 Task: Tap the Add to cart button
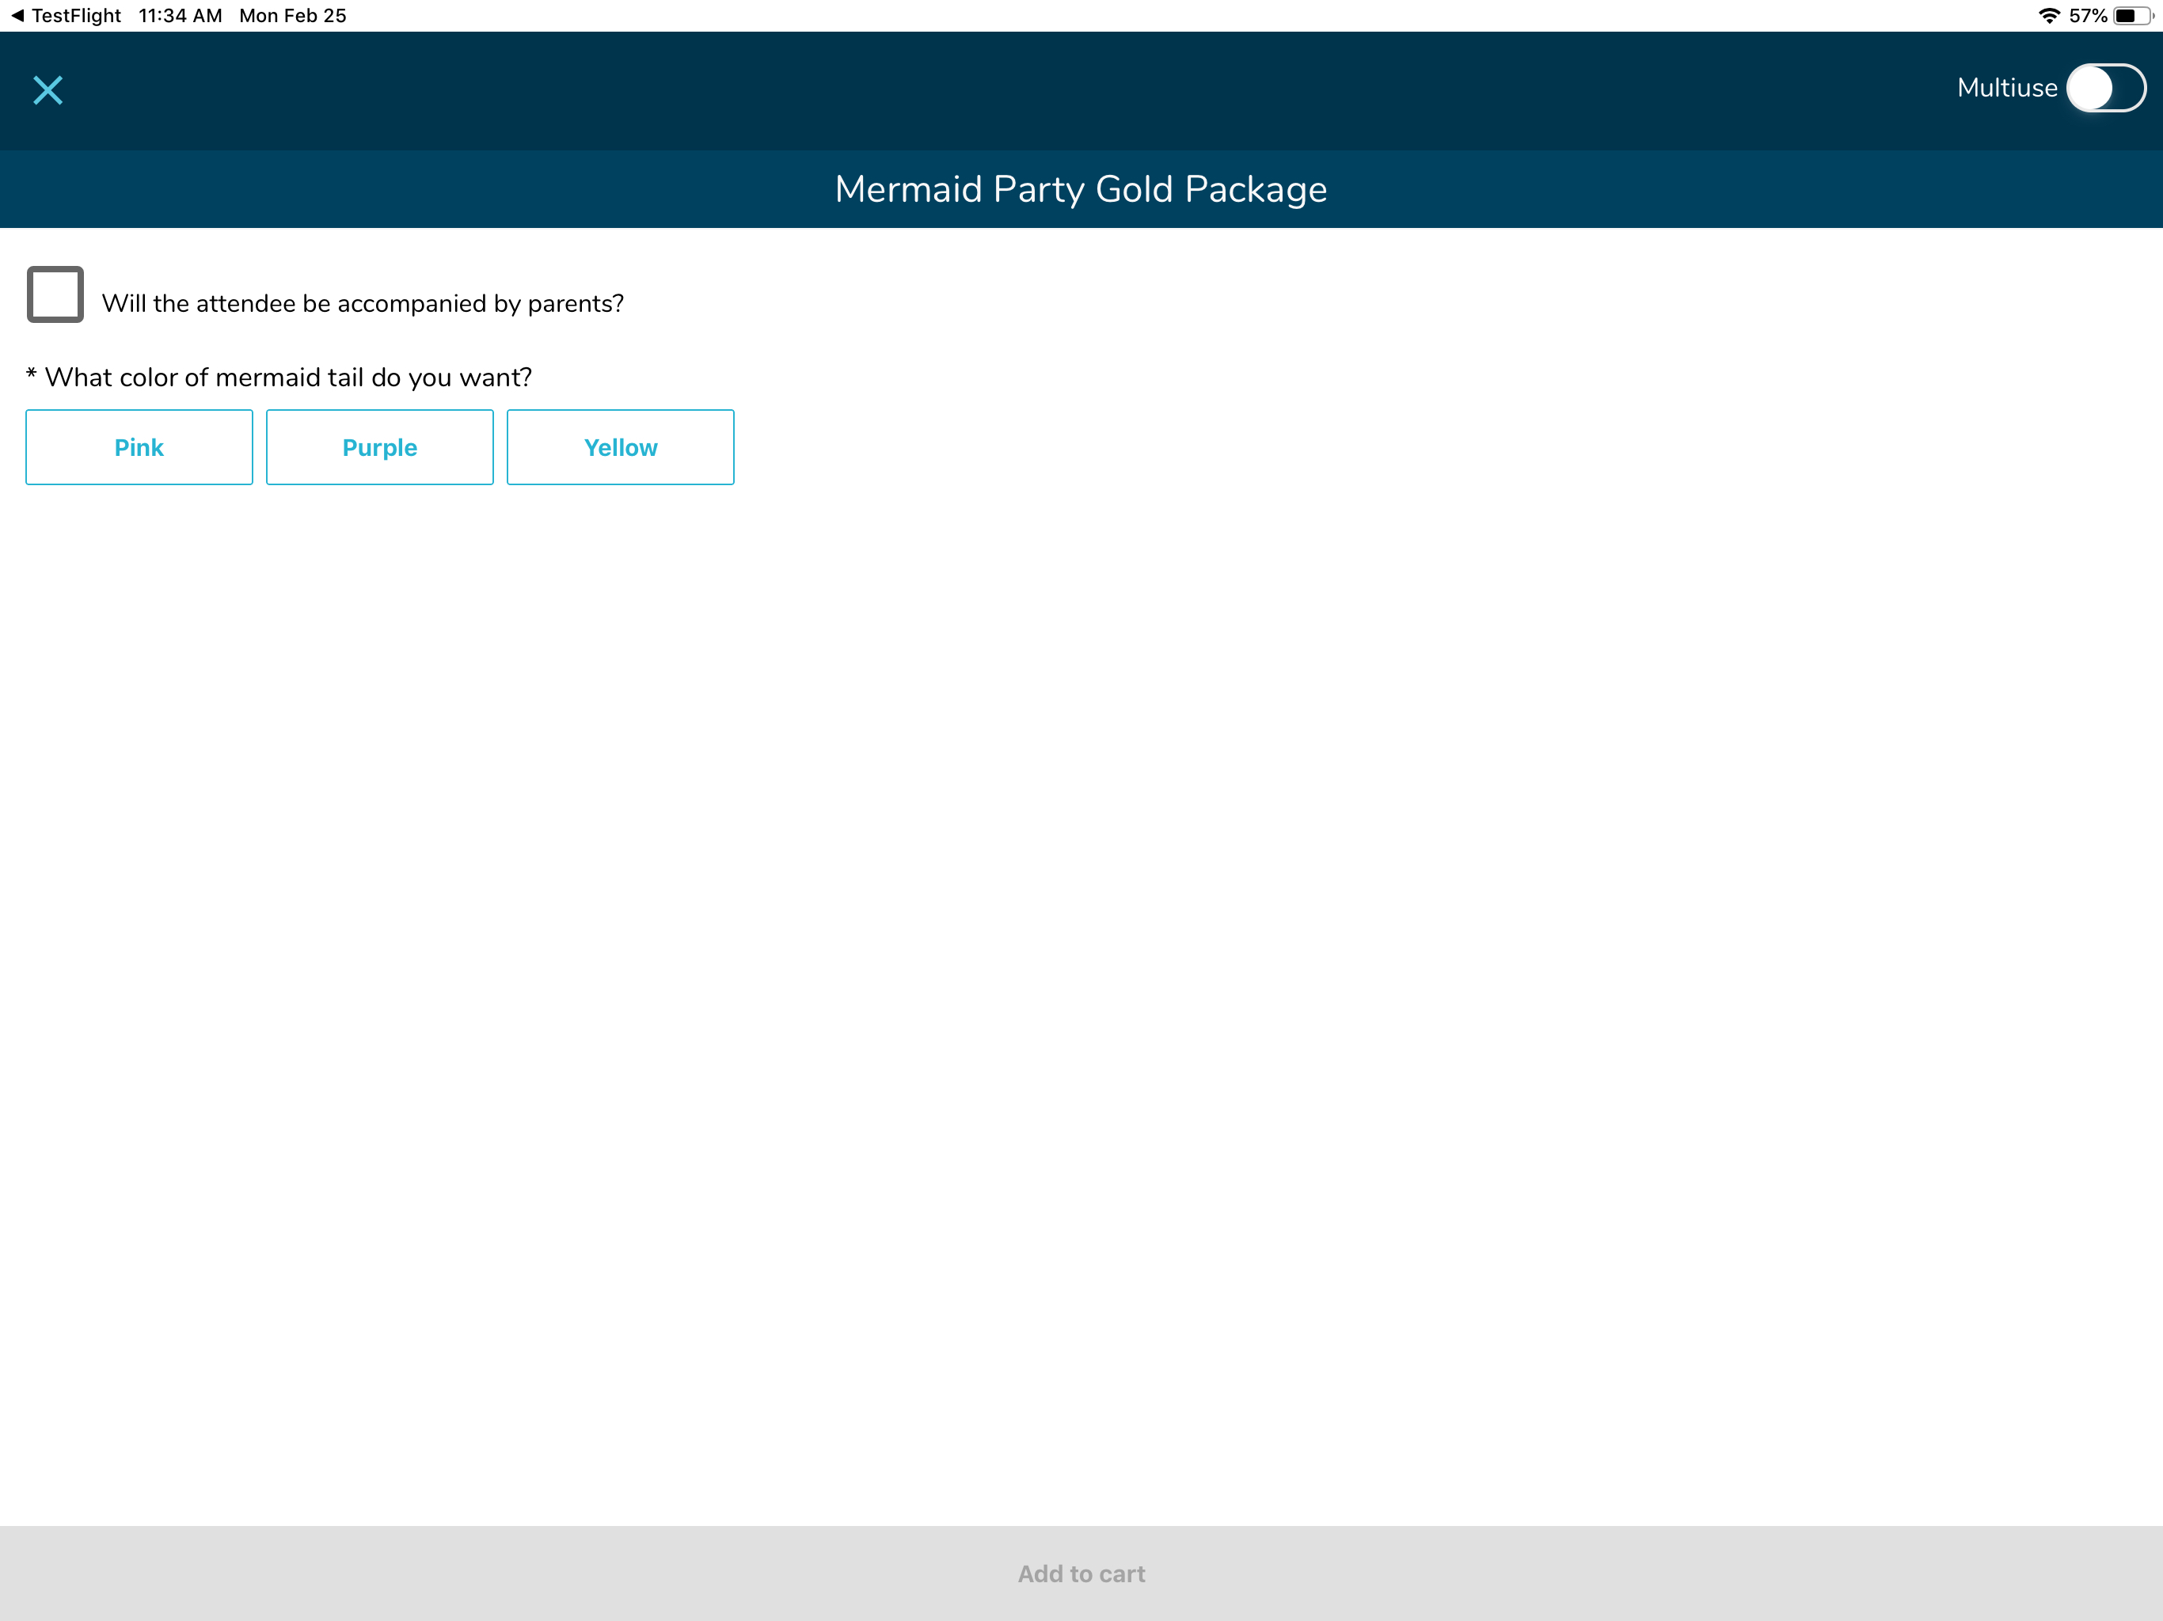[1081, 1573]
